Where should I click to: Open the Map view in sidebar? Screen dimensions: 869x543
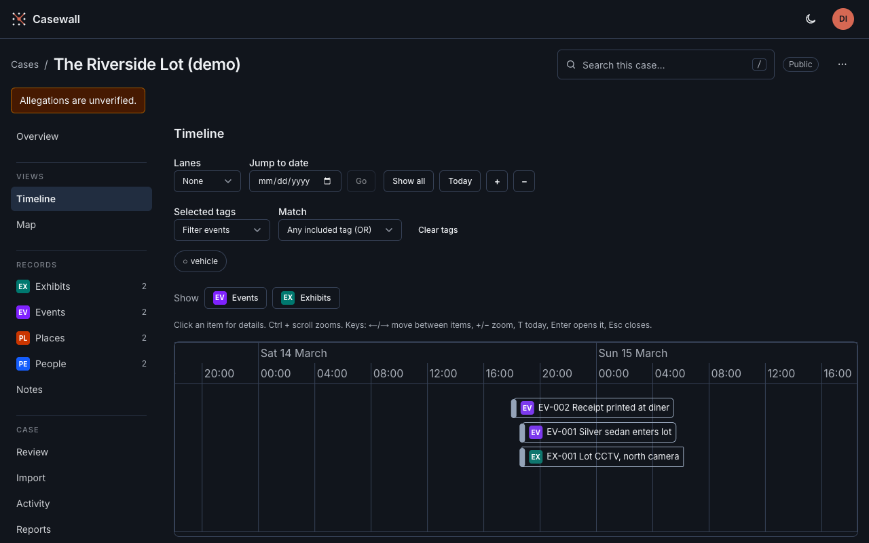tap(81, 225)
